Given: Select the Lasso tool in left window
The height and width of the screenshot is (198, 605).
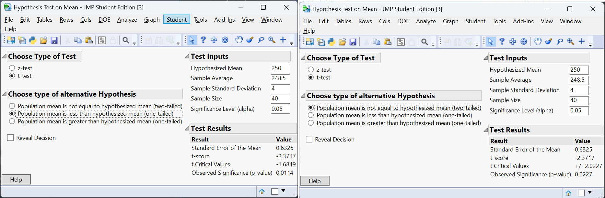Looking at the screenshot, I should [x=261, y=40].
